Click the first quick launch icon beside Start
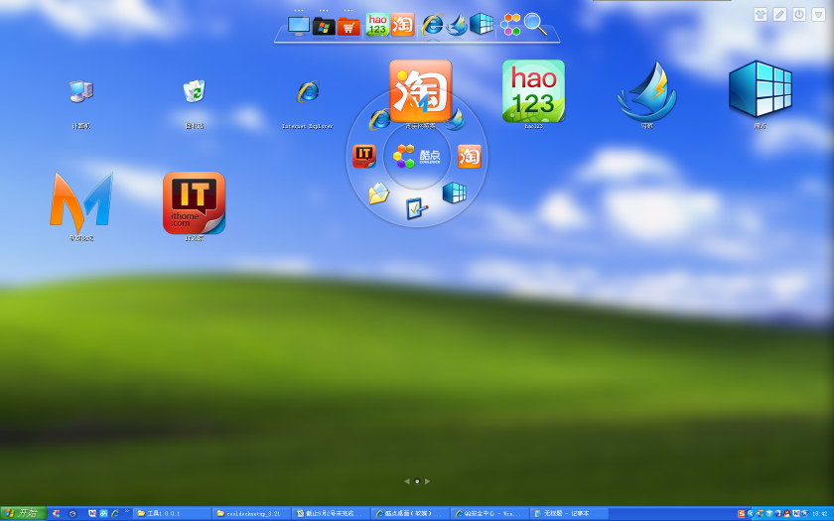Image resolution: width=834 pixels, height=521 pixels. point(56,514)
